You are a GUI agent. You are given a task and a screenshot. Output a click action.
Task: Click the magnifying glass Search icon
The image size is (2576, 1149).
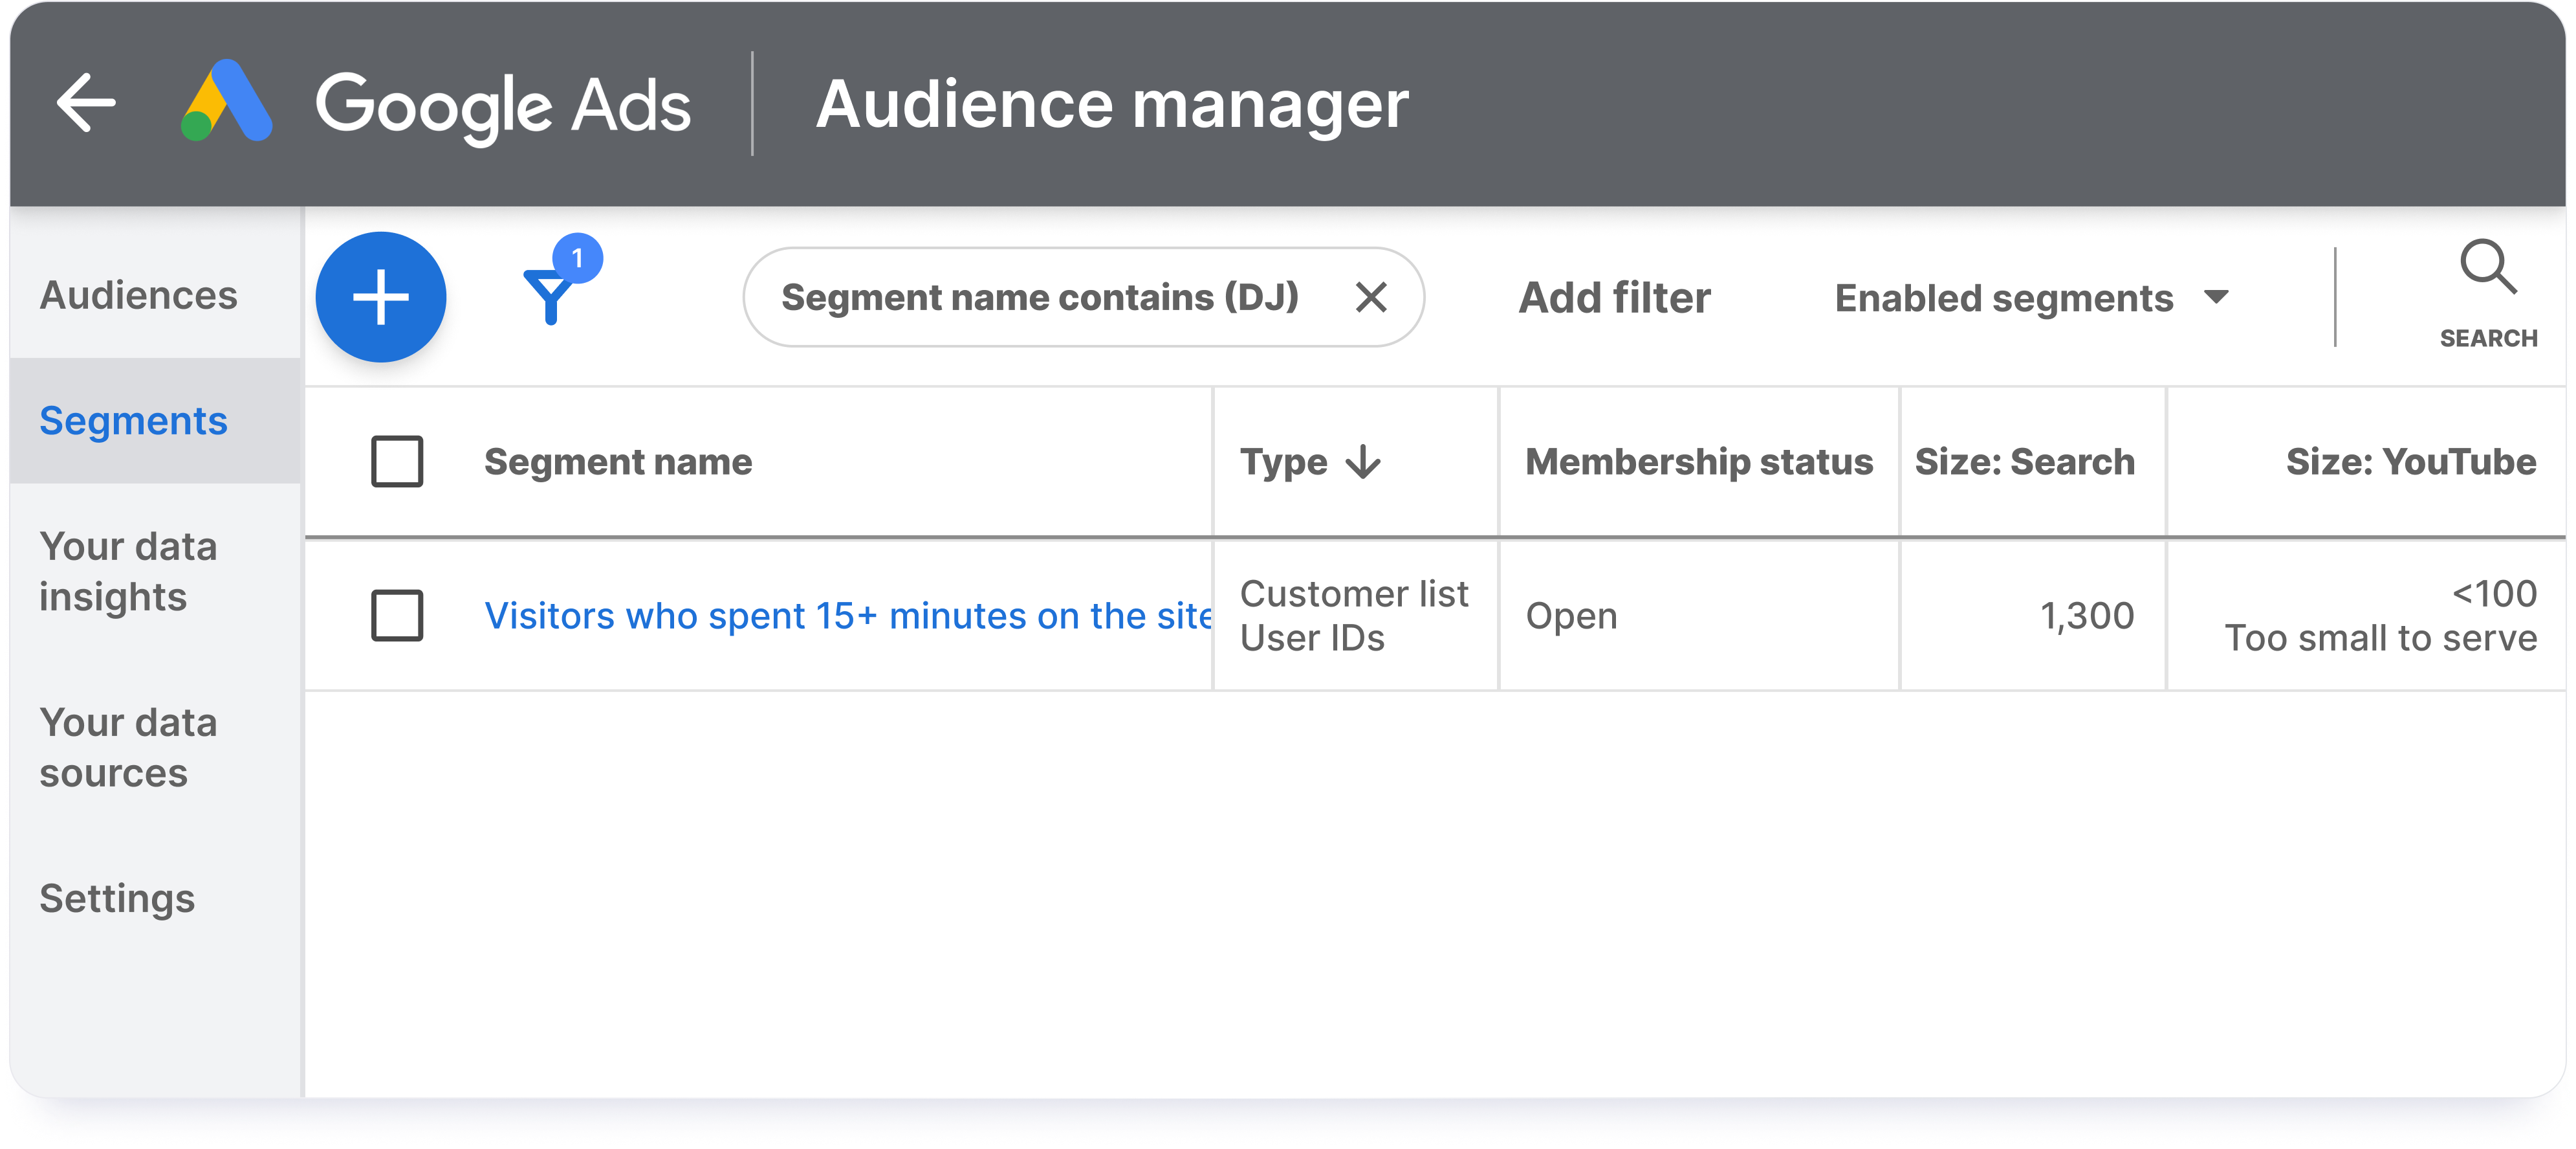(x=2487, y=268)
